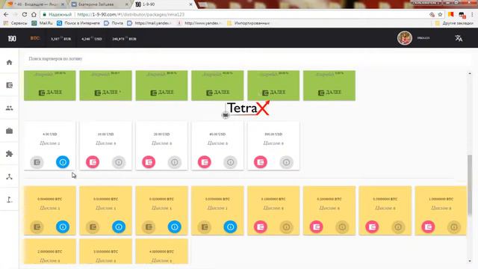Click the browser Back arrow
478x269 pixels.
(x=6, y=14)
